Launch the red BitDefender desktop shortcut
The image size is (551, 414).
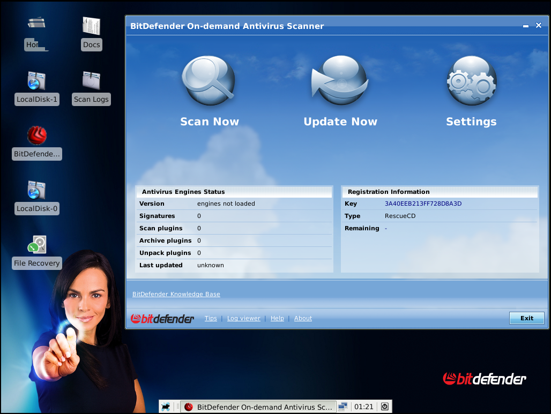point(36,136)
